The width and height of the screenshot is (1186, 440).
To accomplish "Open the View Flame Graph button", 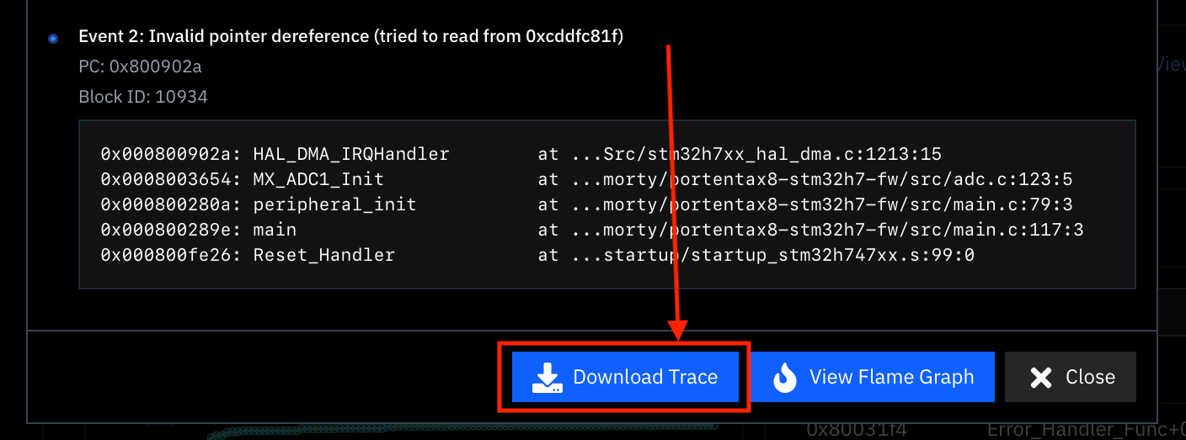I will pyautogui.click(x=873, y=377).
